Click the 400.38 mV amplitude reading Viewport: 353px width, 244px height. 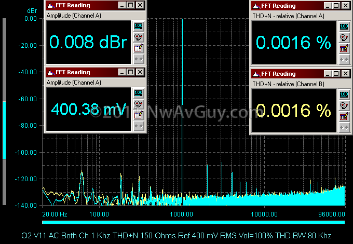pos(88,109)
